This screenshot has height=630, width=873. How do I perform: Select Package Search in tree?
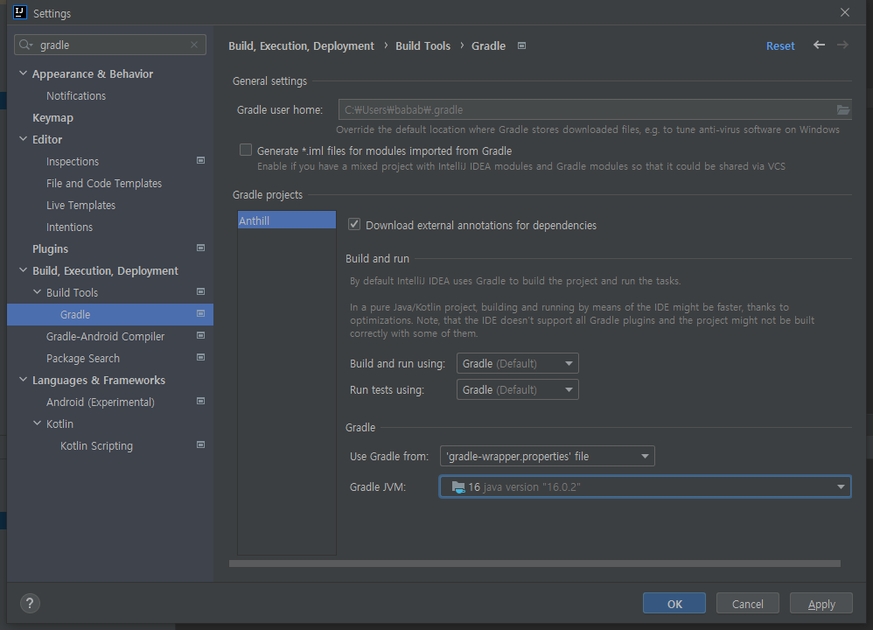[x=83, y=358]
